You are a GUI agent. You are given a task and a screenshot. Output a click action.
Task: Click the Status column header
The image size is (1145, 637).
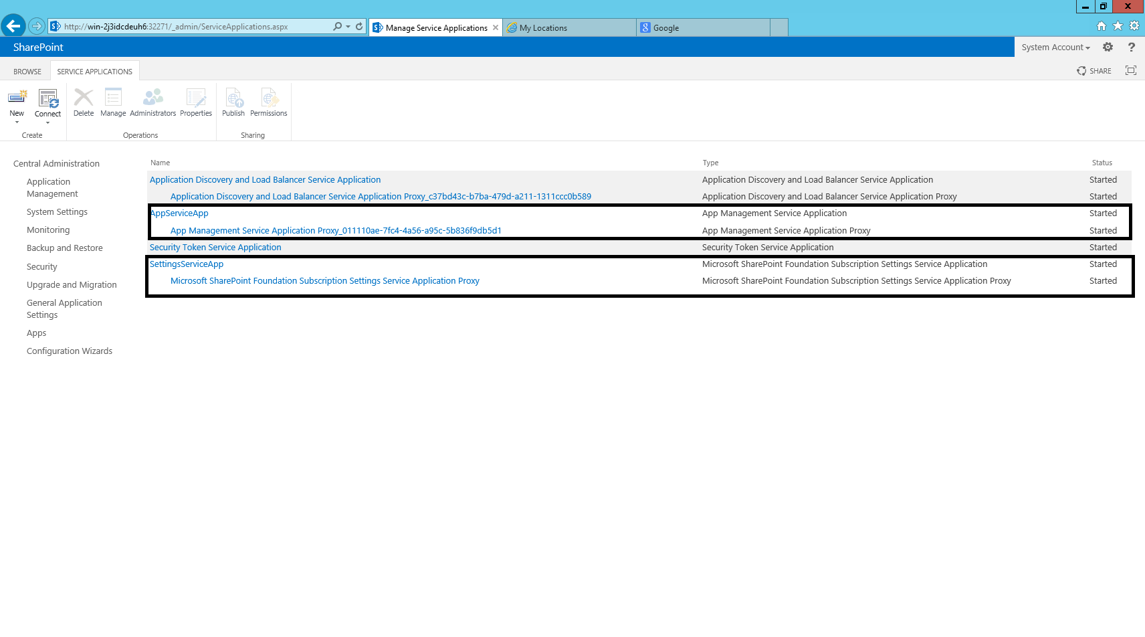tap(1102, 163)
